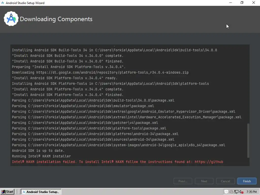
Task: Click the Platform-Tools v.34.0.4 finished line
Action: point(68,95)
